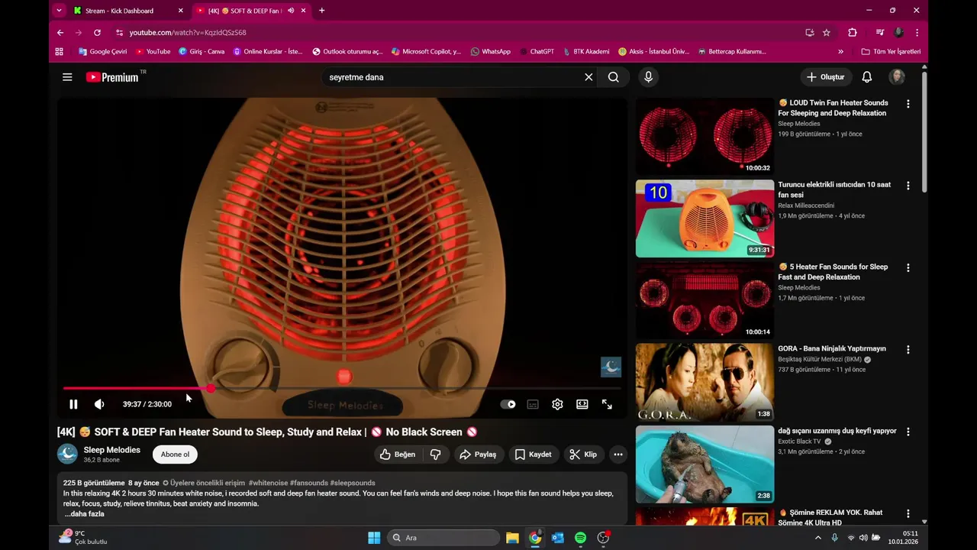977x550 pixels.
Task: Start voice search with microphone
Action: (x=648, y=77)
